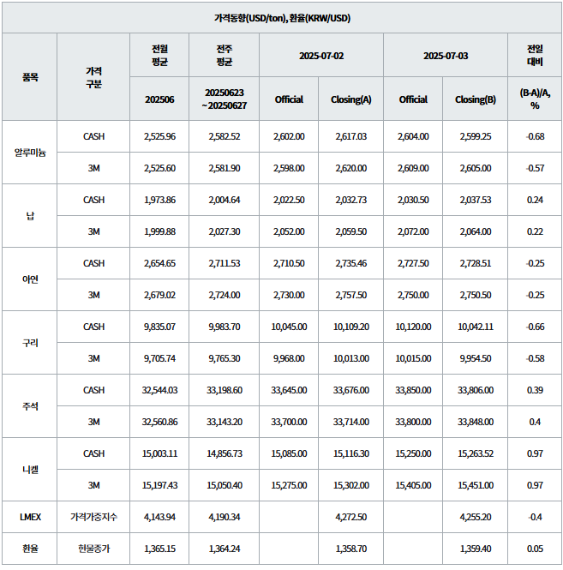Select copper change value '-0.66'
563x570 pixels.
535,327
